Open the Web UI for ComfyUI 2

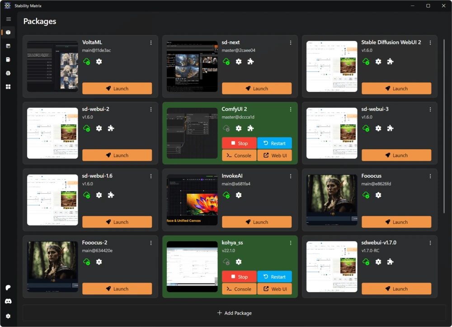coord(274,156)
